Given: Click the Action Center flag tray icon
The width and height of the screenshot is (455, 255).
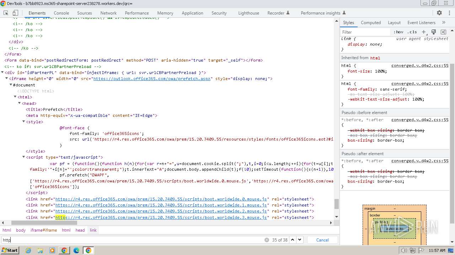Looking at the screenshot, I should [421, 250].
